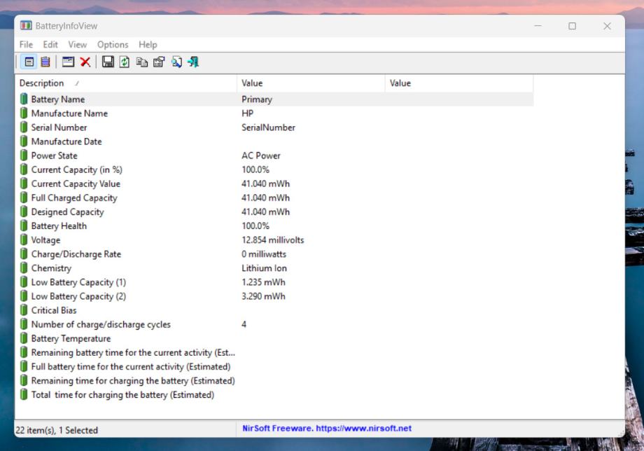Open Advanced Options window icon in toolbar
Image resolution: width=644 pixels, height=451 pixels.
point(68,62)
